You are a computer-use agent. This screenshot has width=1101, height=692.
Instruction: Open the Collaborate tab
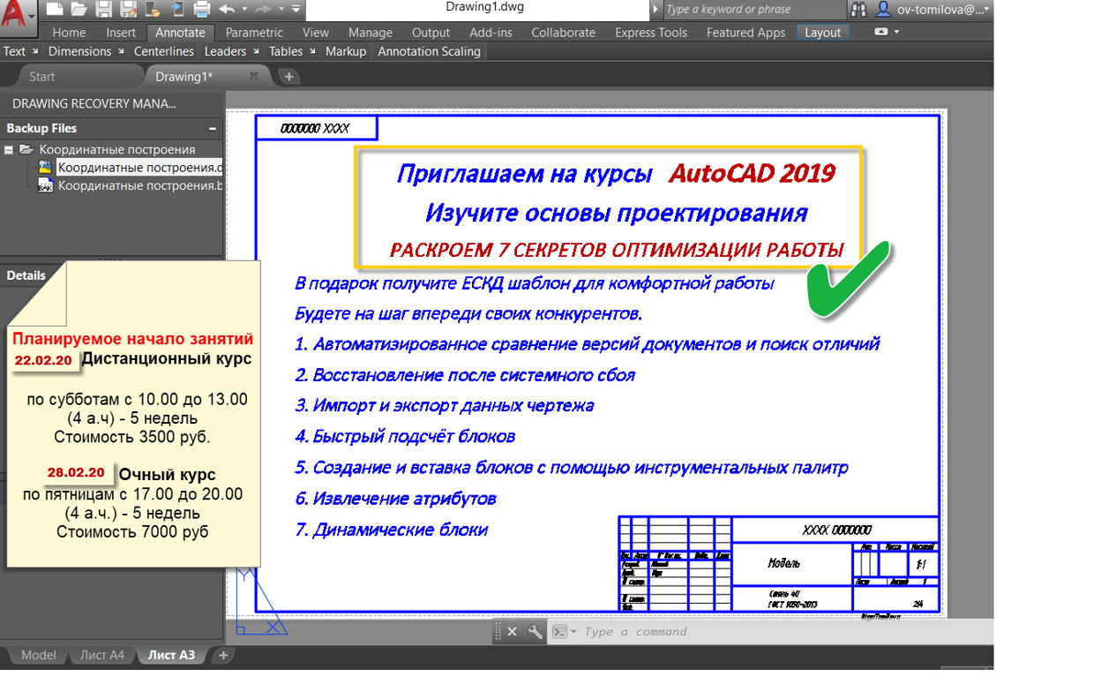tap(563, 33)
